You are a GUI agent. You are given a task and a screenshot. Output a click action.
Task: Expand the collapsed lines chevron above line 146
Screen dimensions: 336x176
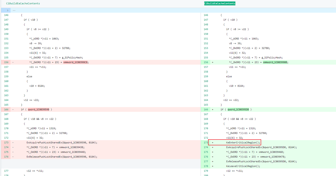click(7, 10)
